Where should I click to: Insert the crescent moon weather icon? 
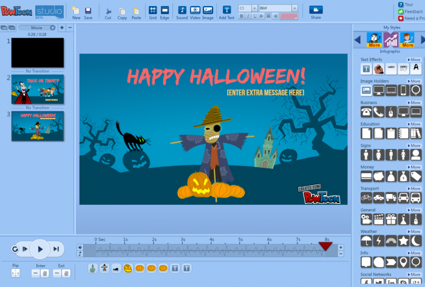416,241
